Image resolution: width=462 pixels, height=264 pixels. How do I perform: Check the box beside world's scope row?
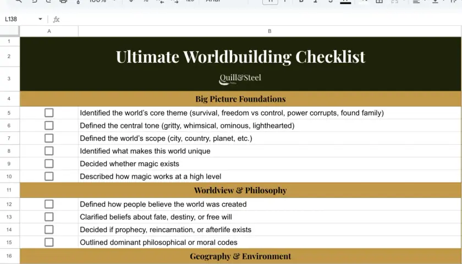tap(49, 138)
